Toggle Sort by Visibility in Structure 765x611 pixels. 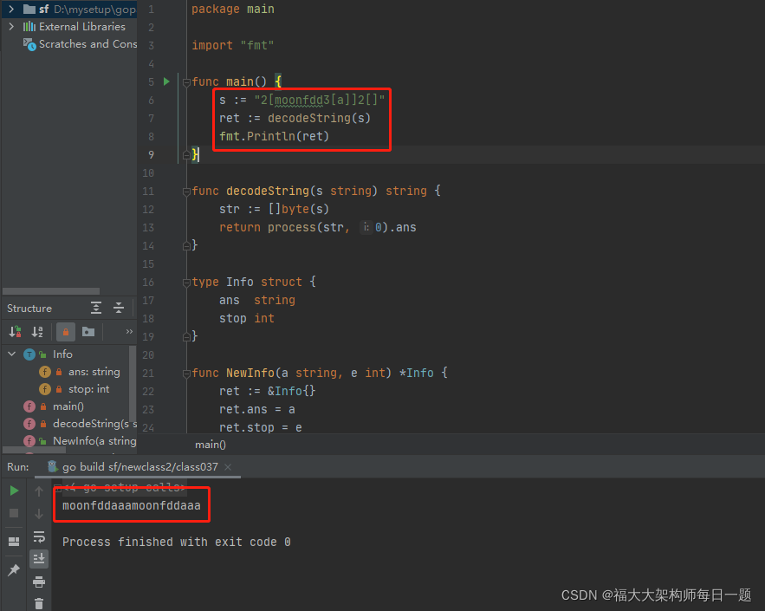[x=15, y=332]
